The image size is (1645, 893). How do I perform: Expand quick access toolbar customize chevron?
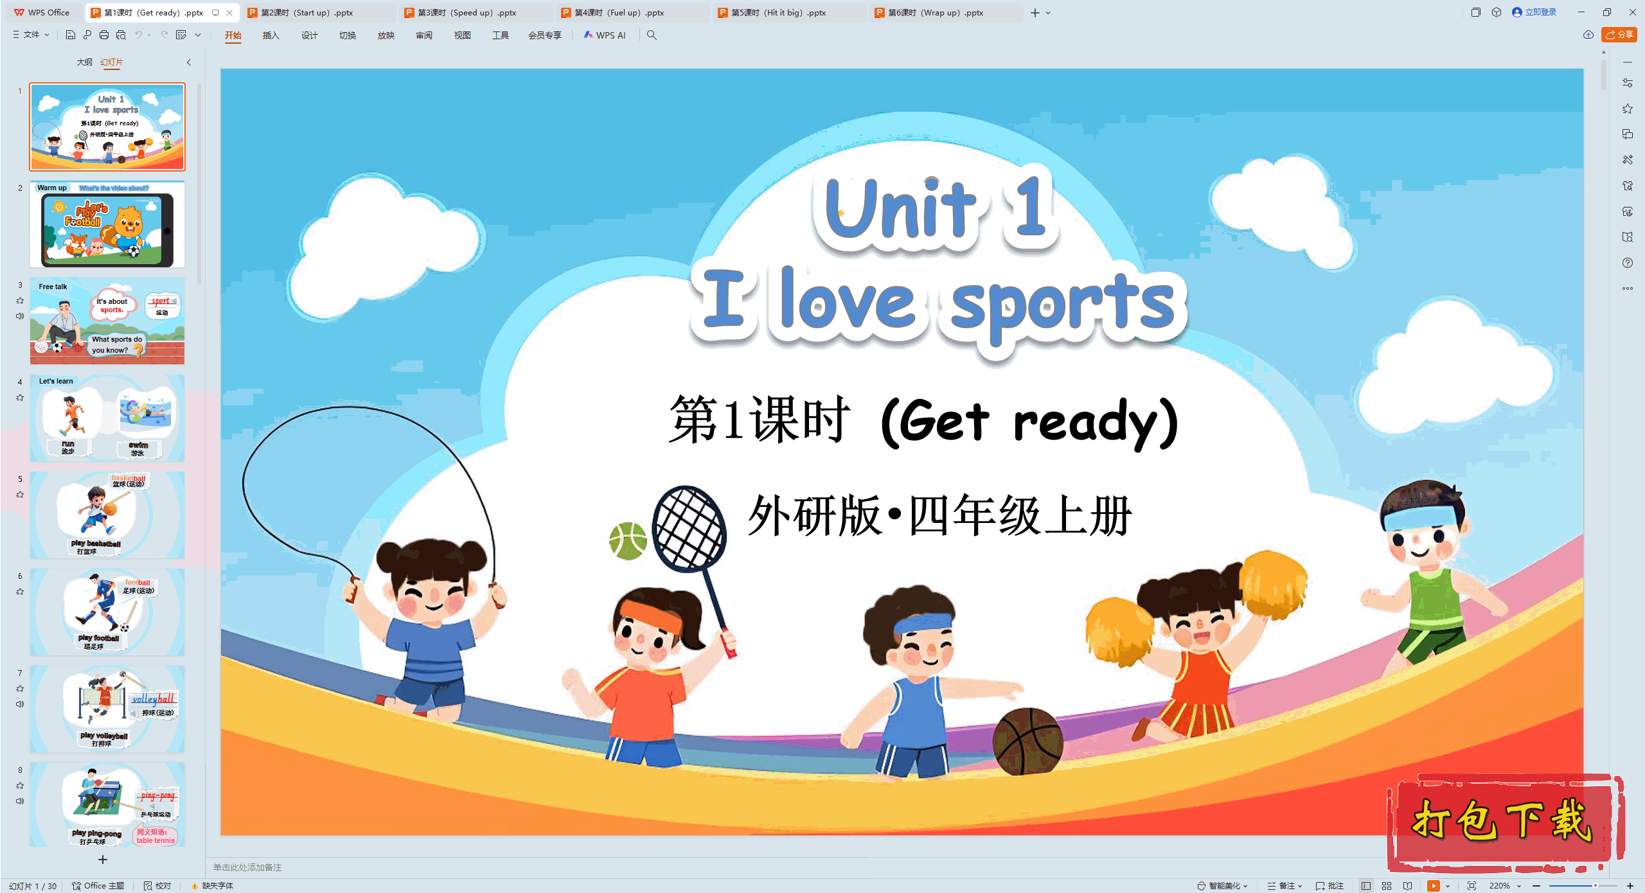[198, 35]
